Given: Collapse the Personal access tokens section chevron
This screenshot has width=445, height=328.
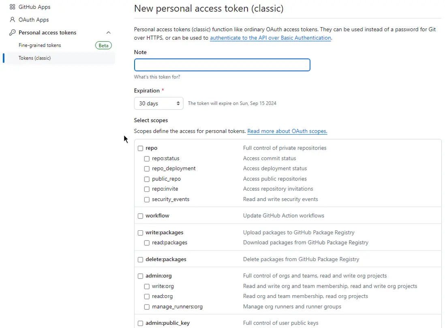Looking at the screenshot, I should click(108, 32).
